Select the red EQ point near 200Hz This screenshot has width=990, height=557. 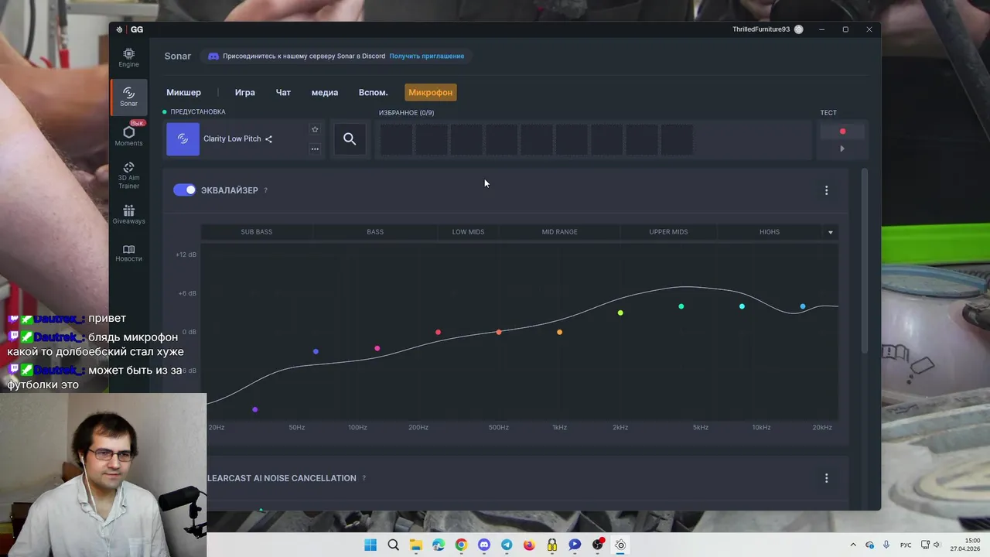click(x=438, y=332)
